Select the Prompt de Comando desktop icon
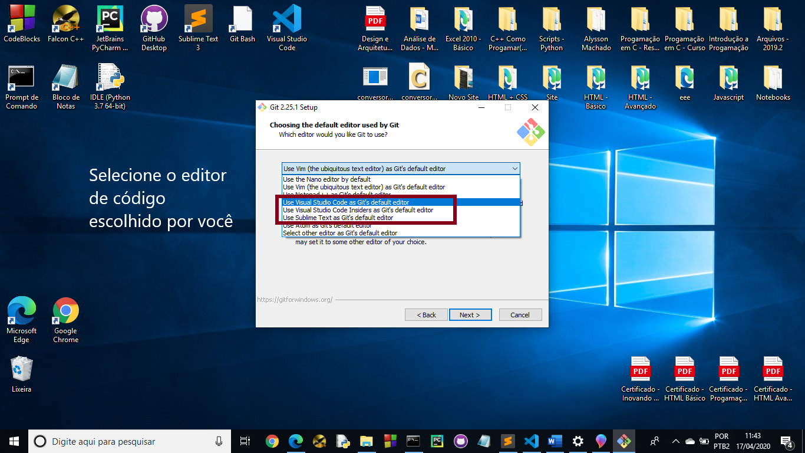 [x=22, y=87]
